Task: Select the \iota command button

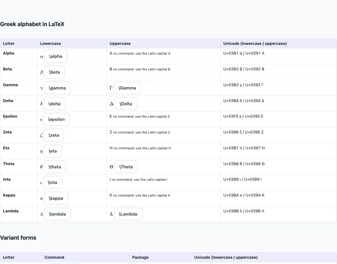Action: pos(53,182)
